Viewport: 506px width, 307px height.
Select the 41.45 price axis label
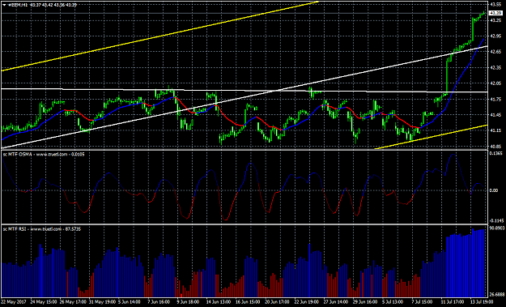[x=495, y=115]
